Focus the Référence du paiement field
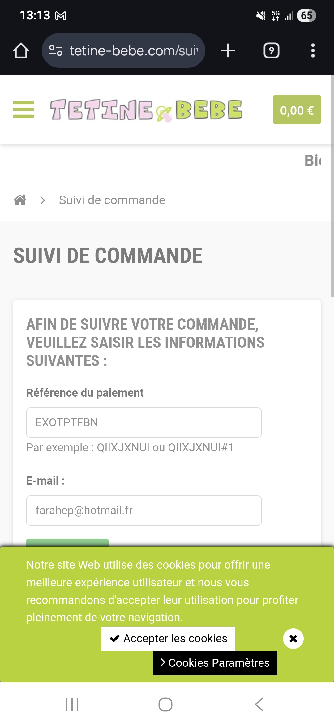 pyautogui.click(x=144, y=422)
